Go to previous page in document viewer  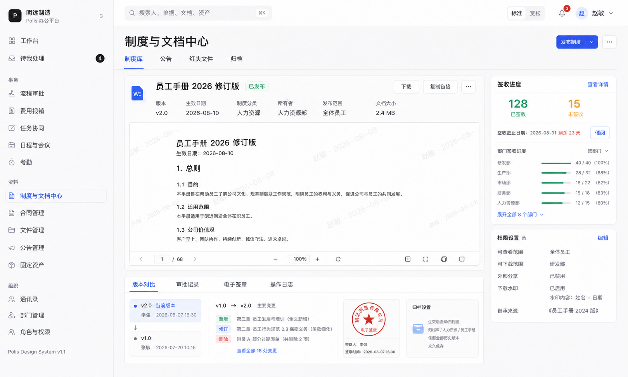[141, 259]
